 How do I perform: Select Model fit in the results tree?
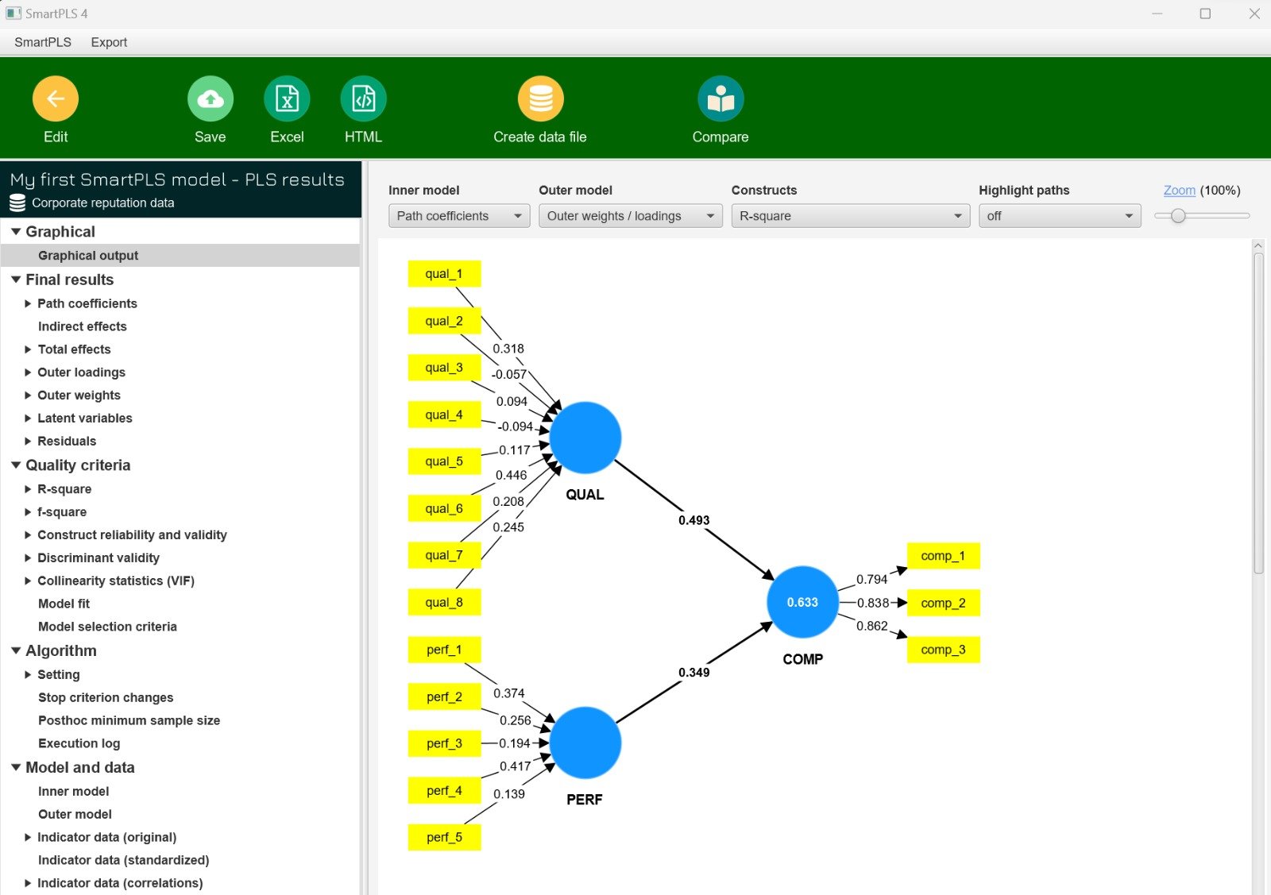[64, 604]
